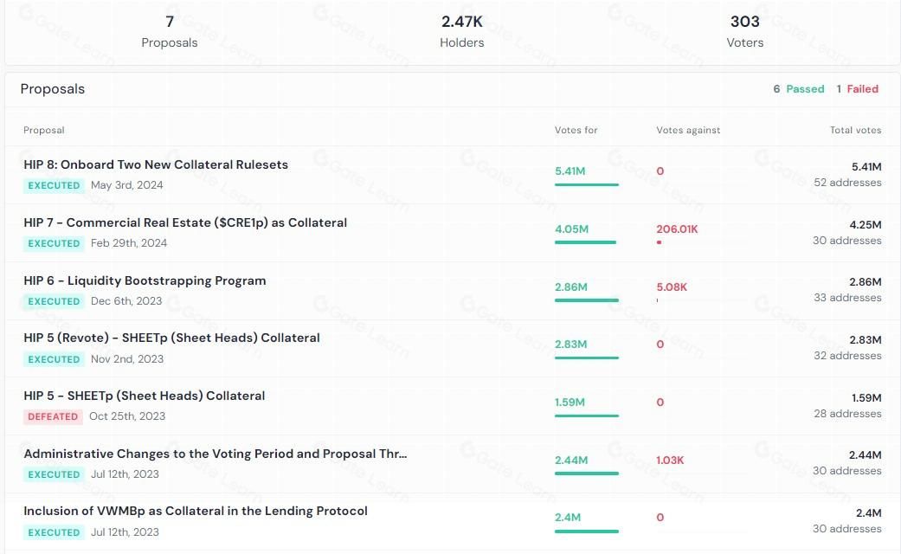The width and height of the screenshot is (901, 554).
Task: Click the Proposal column header
Action: (x=44, y=130)
